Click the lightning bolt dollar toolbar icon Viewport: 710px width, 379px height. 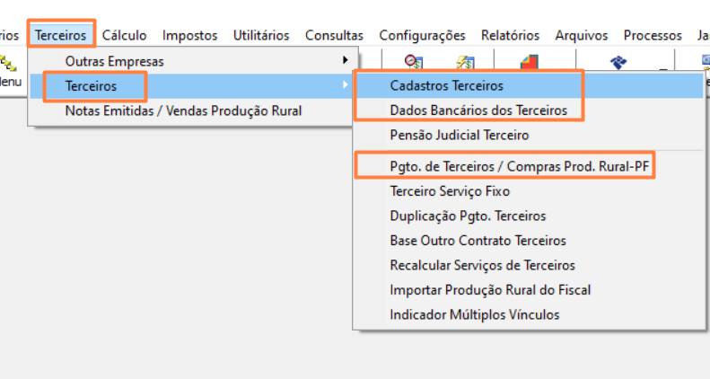[x=464, y=62]
